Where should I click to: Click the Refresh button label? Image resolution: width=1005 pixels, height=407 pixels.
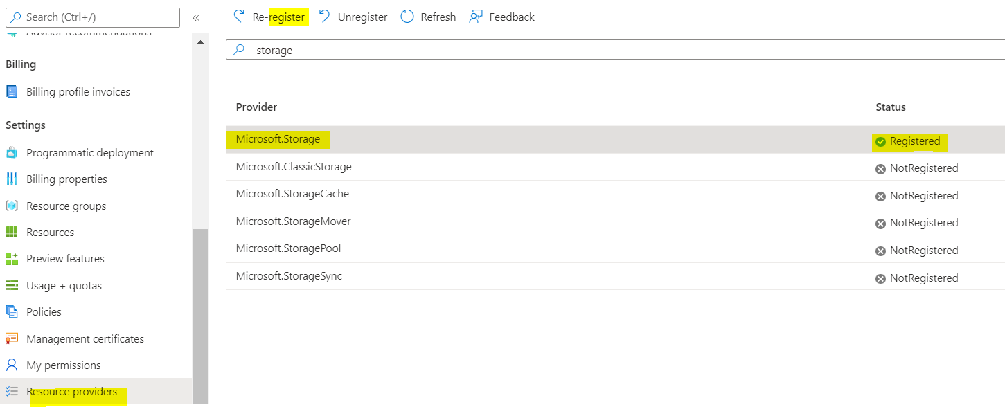pos(438,17)
